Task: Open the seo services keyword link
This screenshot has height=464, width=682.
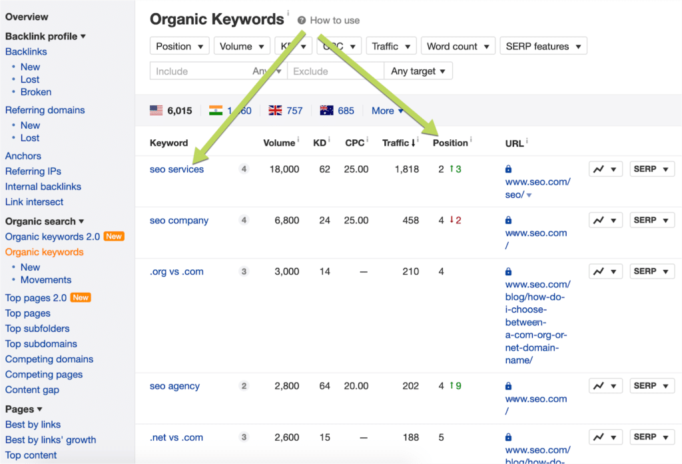Action: point(176,169)
